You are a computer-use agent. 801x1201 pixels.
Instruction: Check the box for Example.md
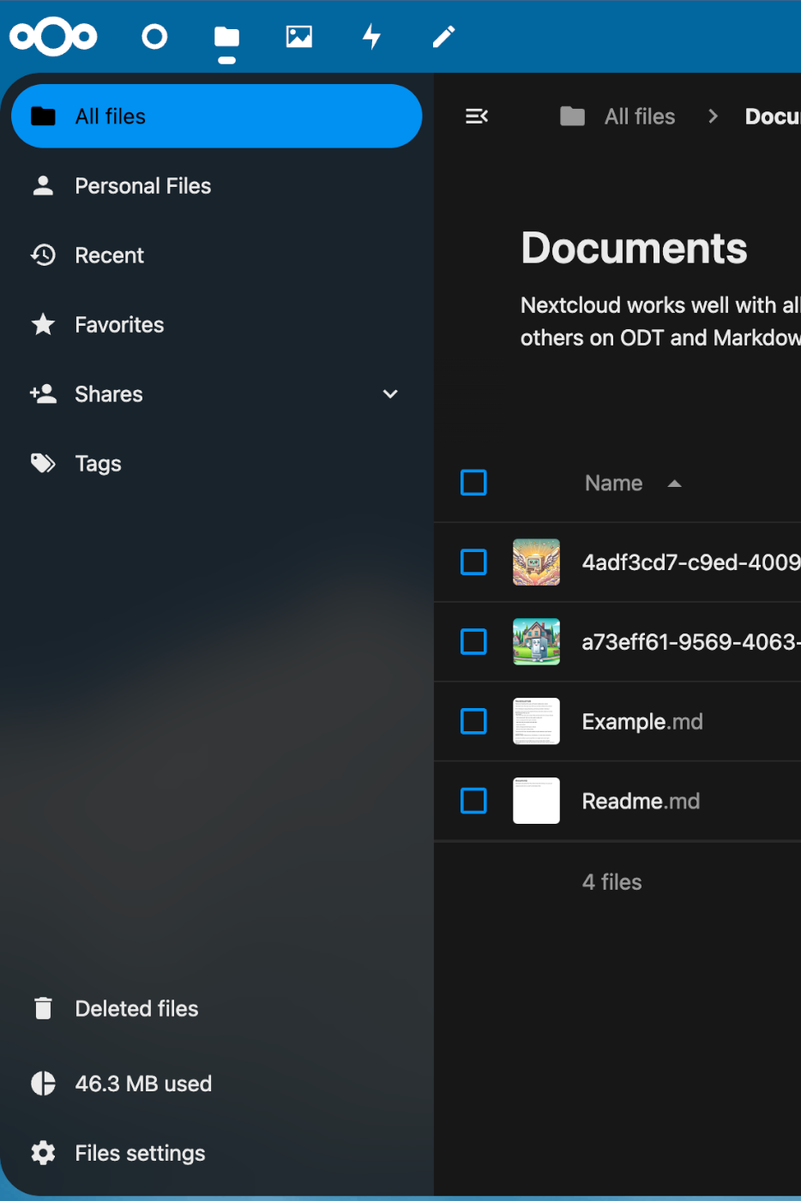pos(473,722)
